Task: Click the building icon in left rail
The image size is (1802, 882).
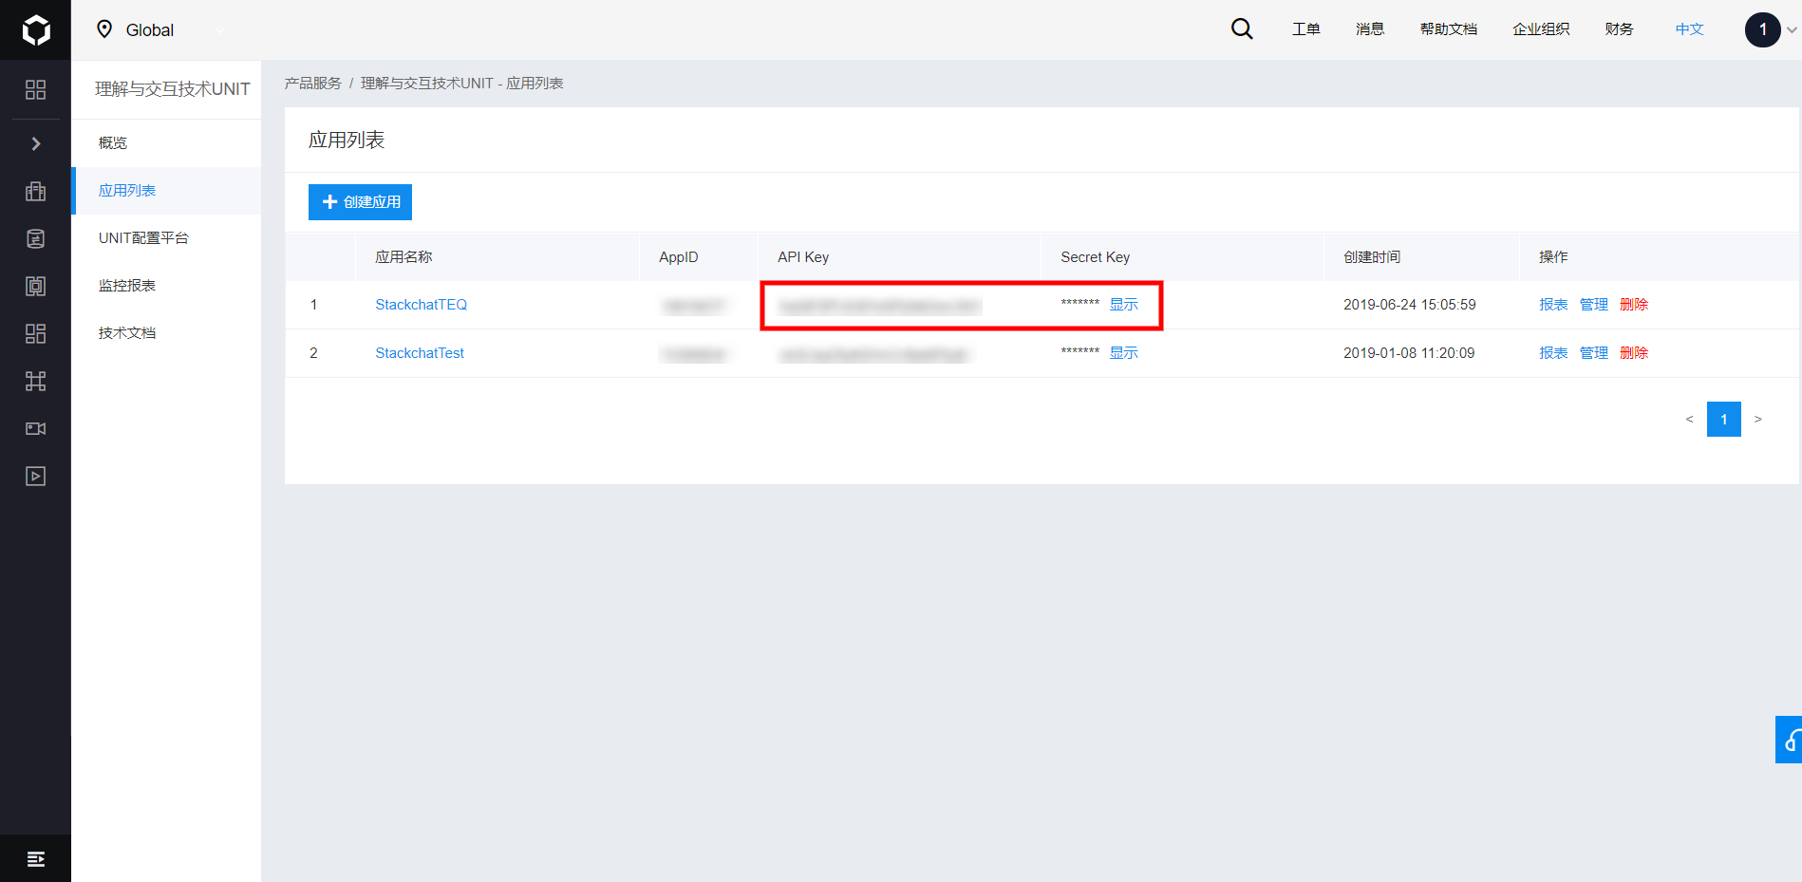Action: 35,191
